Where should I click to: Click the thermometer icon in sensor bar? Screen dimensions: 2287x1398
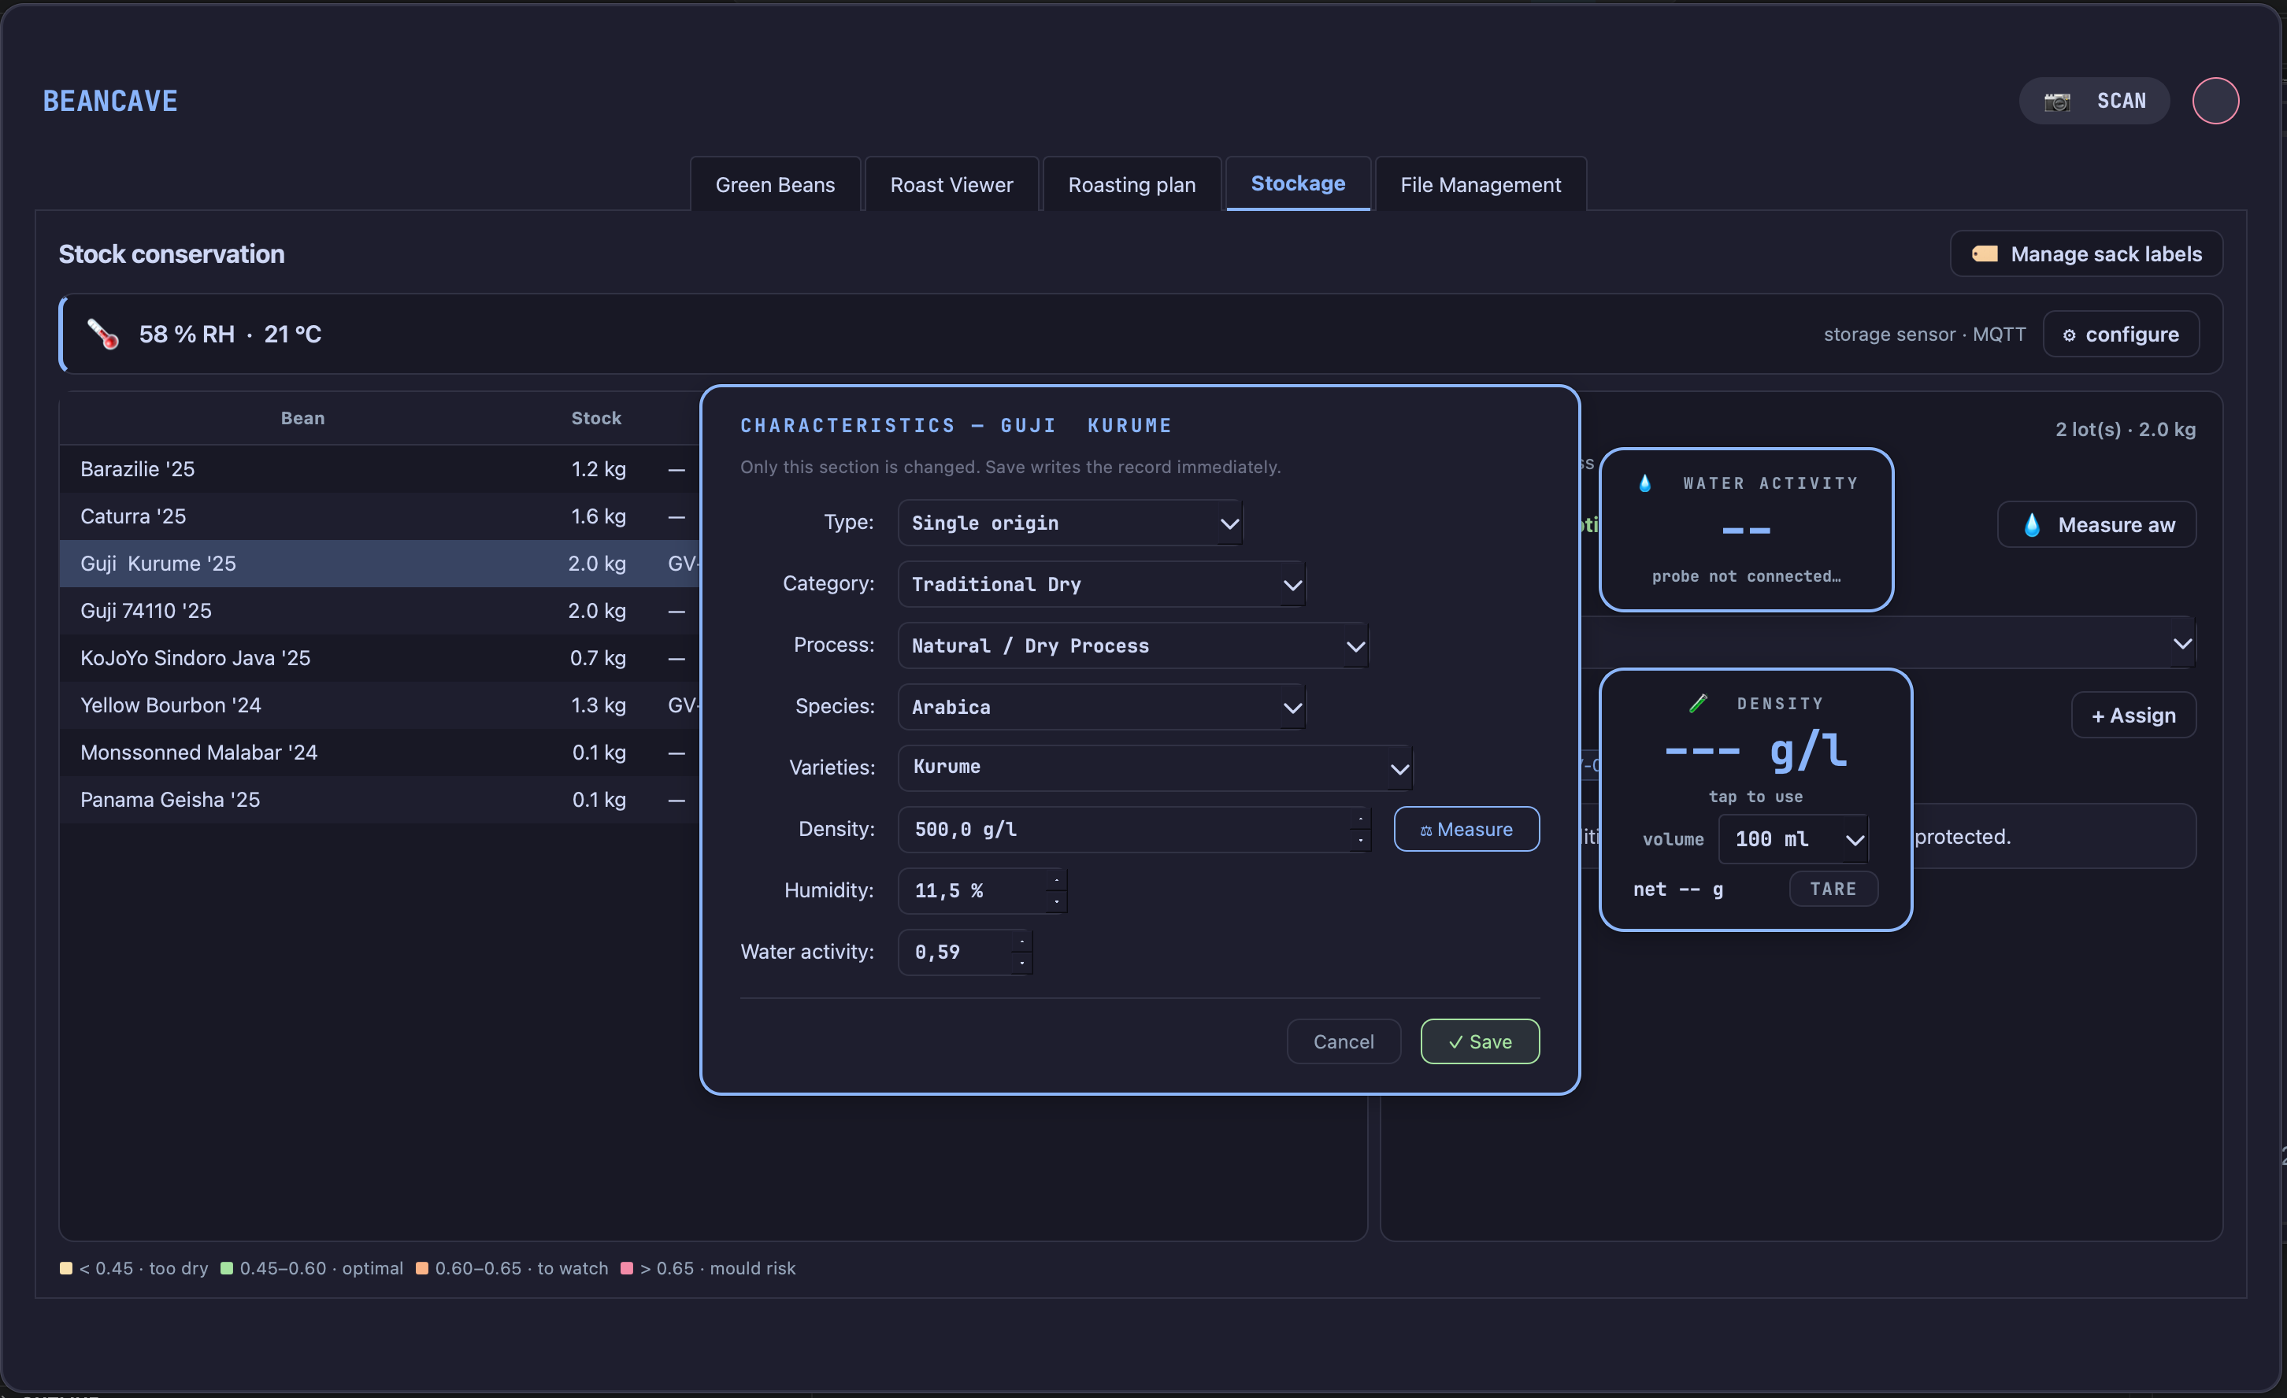pyautogui.click(x=103, y=334)
